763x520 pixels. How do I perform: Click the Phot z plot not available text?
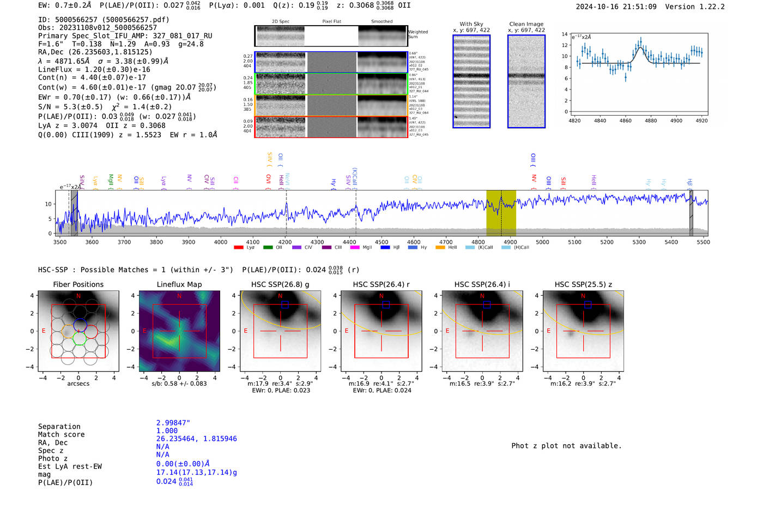(566, 446)
